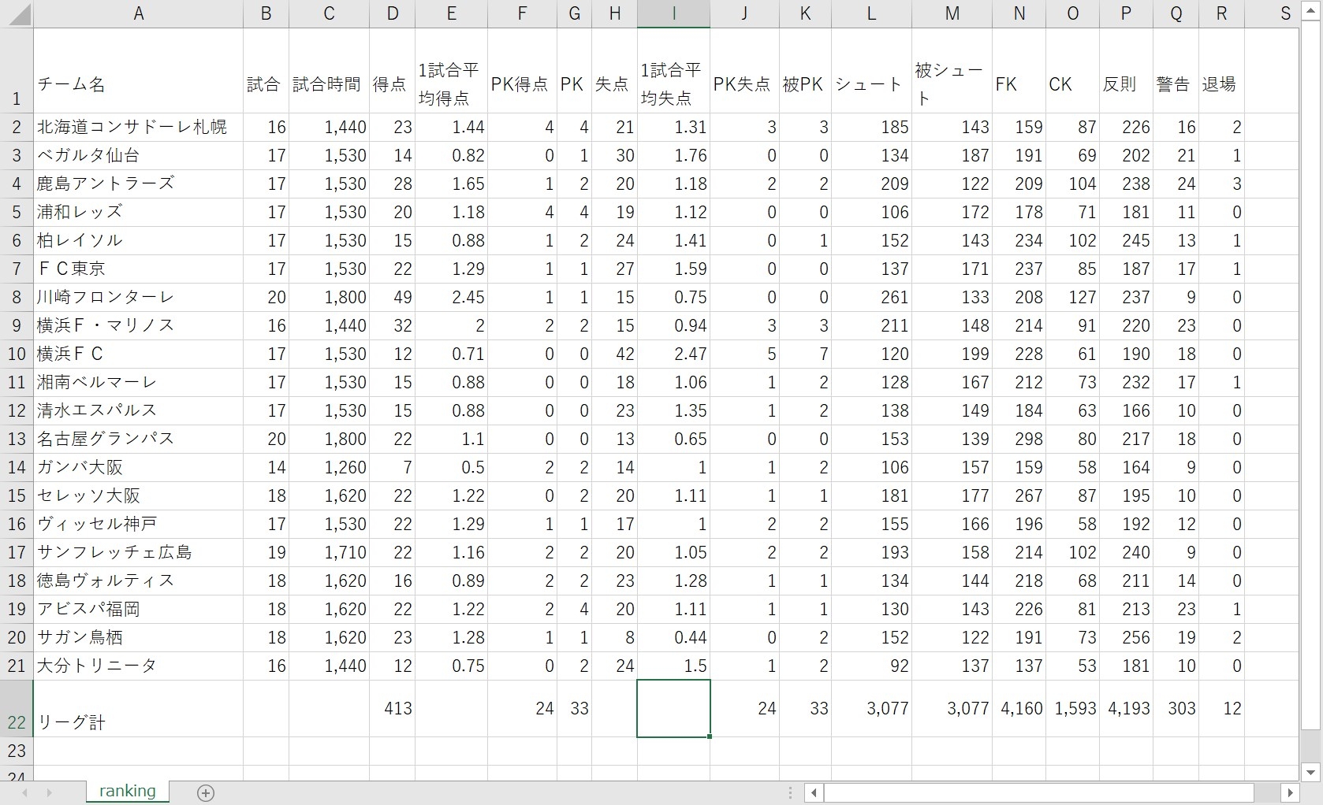Click the vertical scrollbar down arrow
Screen dimensions: 1323x805
coord(1310,772)
